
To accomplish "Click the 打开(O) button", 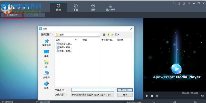I will coord(125,90).
